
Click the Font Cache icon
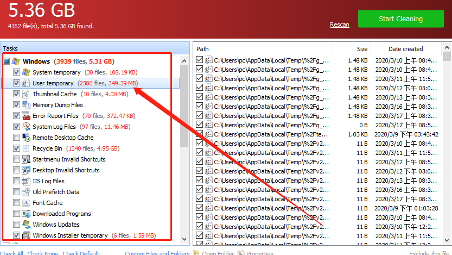(x=26, y=203)
